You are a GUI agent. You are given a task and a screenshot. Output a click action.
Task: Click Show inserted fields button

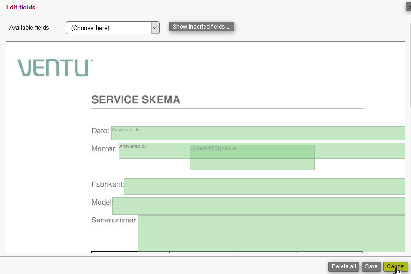click(x=201, y=27)
